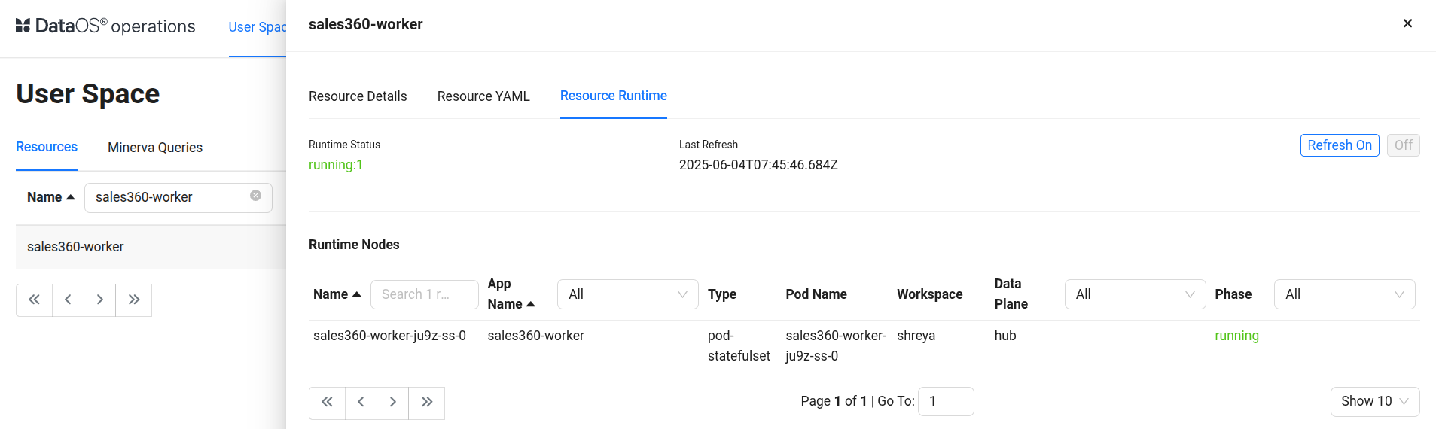This screenshot has width=1436, height=429.
Task: Go to previous page in Runtime Nodes pagination
Action: [x=361, y=402]
